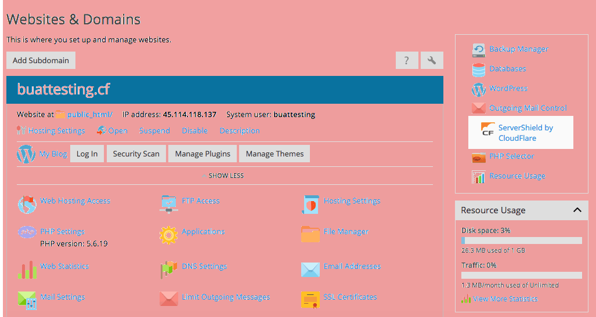This screenshot has width=596, height=317.
Task: Click the CloudFlare CF icon
Action: tap(487, 129)
